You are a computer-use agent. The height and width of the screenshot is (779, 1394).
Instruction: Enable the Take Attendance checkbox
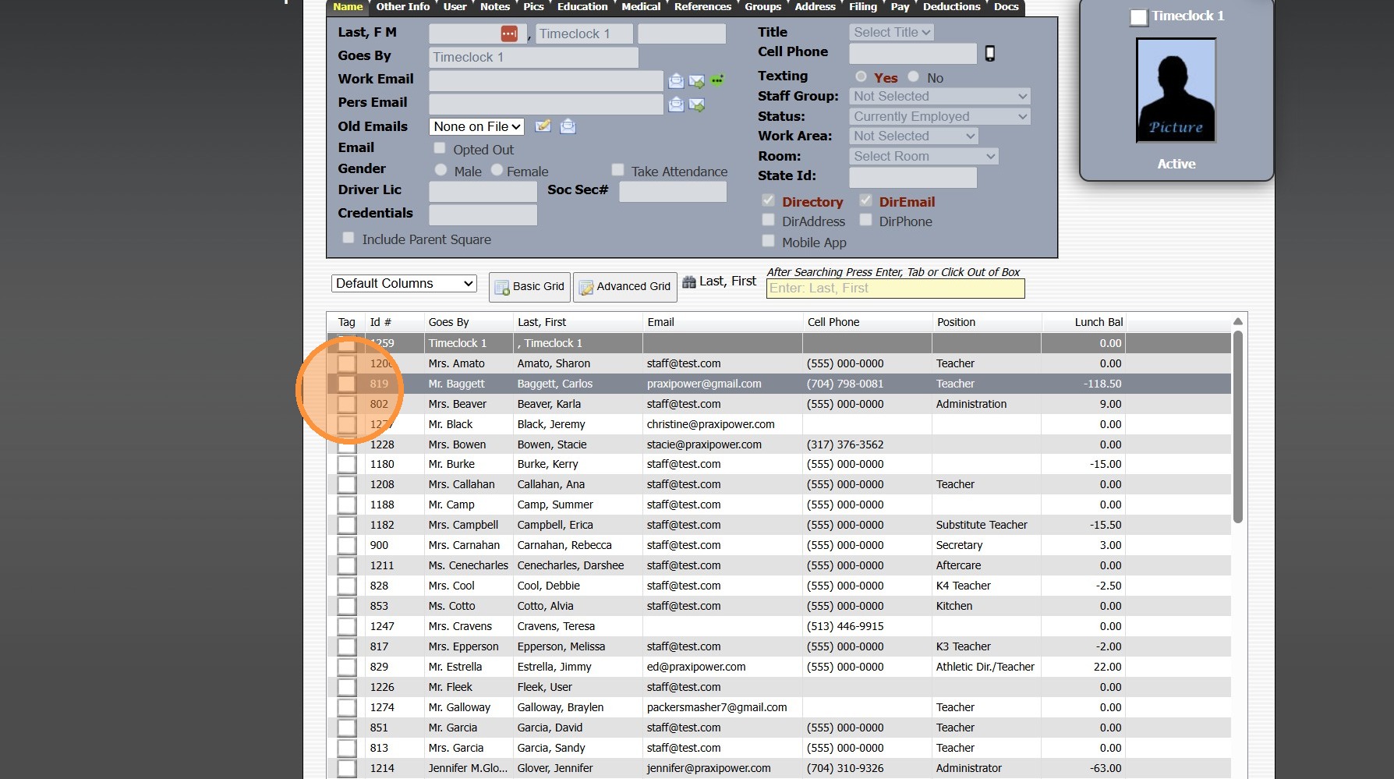618,170
